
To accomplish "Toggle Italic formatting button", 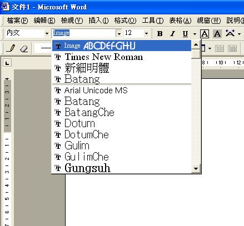I will coord(173,34).
